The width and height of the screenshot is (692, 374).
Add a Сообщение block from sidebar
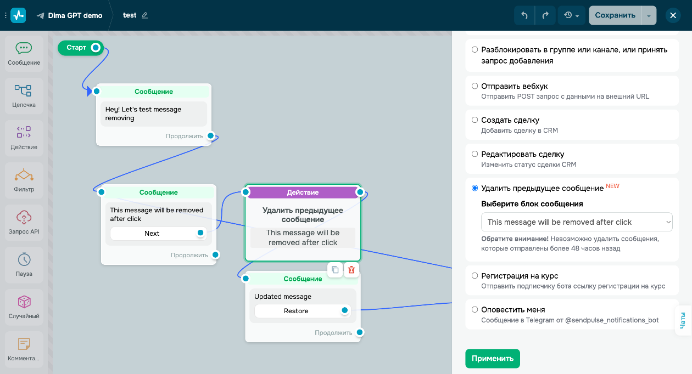pyautogui.click(x=24, y=53)
